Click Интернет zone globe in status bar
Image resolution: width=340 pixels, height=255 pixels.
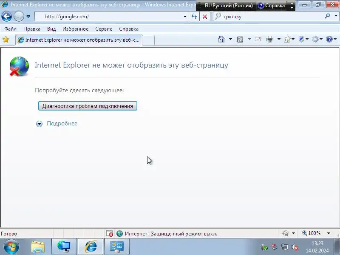click(119, 233)
